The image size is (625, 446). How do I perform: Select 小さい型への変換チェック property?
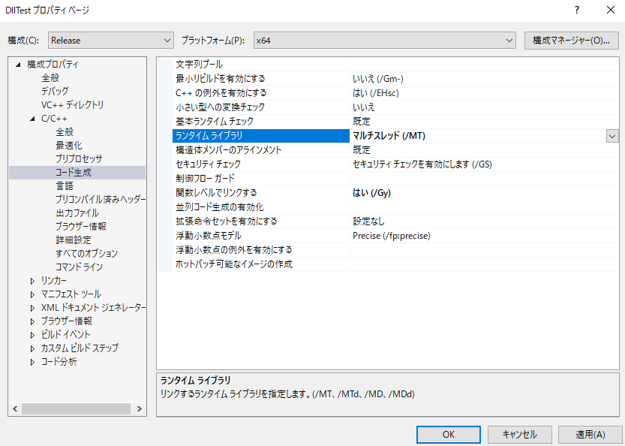point(261,107)
